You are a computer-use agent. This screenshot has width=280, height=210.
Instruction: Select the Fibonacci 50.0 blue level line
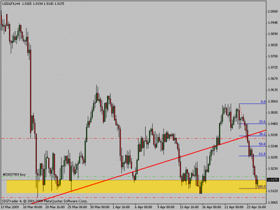tap(253, 146)
